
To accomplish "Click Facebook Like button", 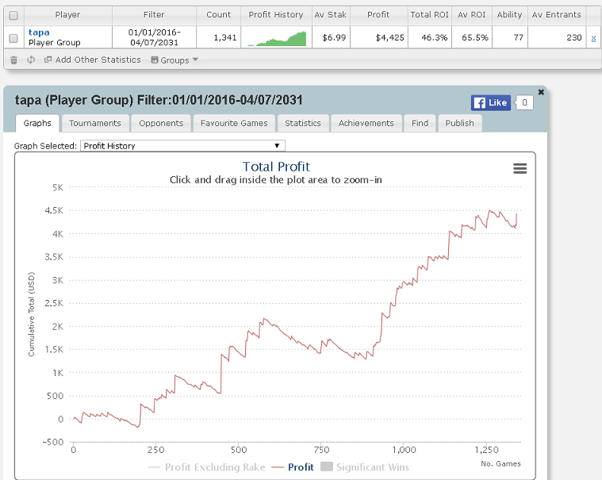I will pos(491,102).
